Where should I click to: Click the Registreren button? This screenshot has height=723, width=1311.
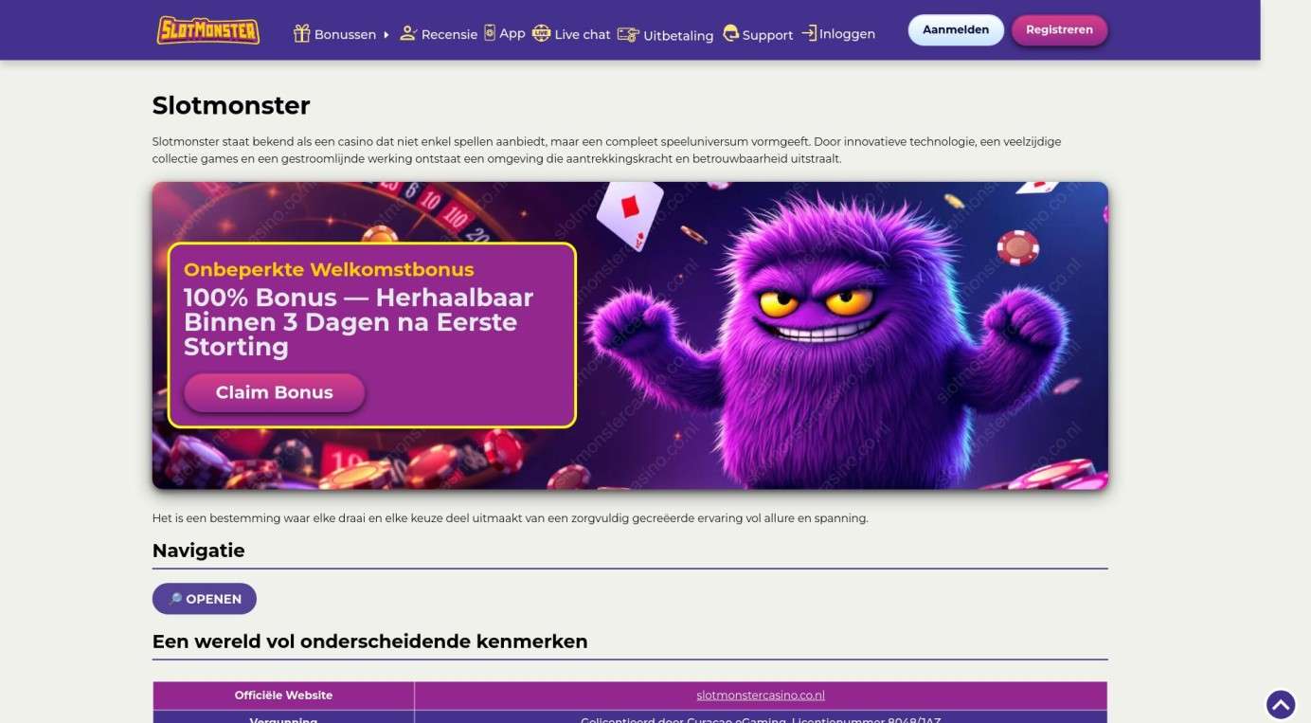click(1059, 29)
